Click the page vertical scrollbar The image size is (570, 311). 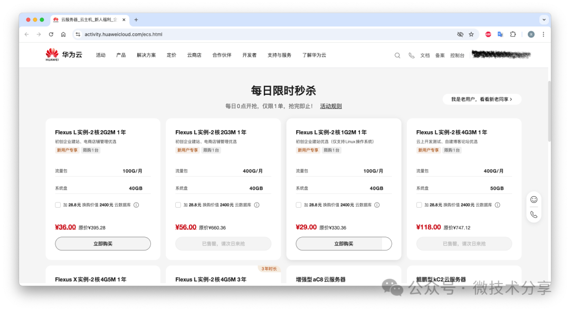coord(549,111)
